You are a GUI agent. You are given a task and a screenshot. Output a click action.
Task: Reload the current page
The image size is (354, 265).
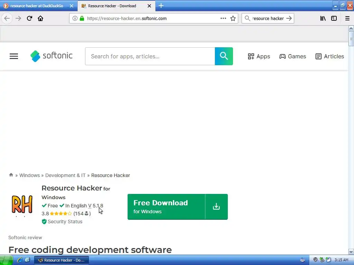(29, 18)
